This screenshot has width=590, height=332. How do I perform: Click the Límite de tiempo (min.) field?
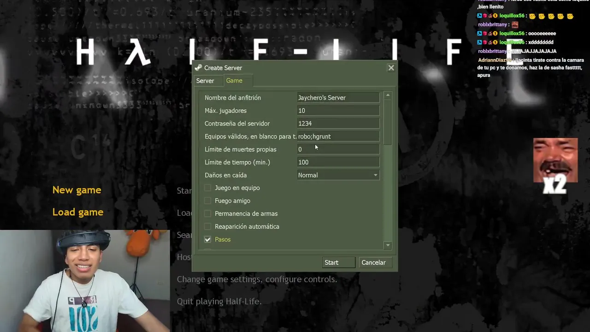tap(338, 162)
